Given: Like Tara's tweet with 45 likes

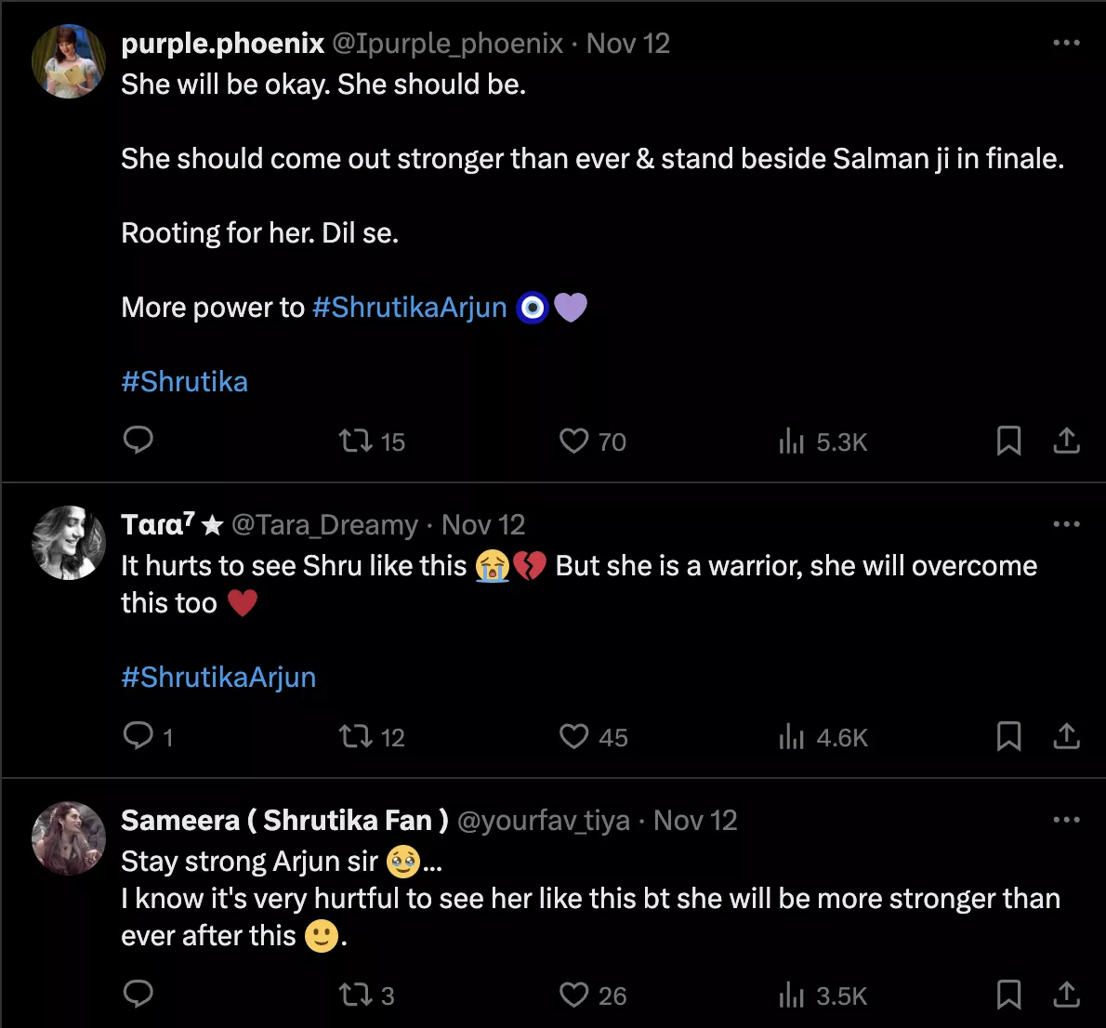Looking at the screenshot, I should (x=574, y=737).
